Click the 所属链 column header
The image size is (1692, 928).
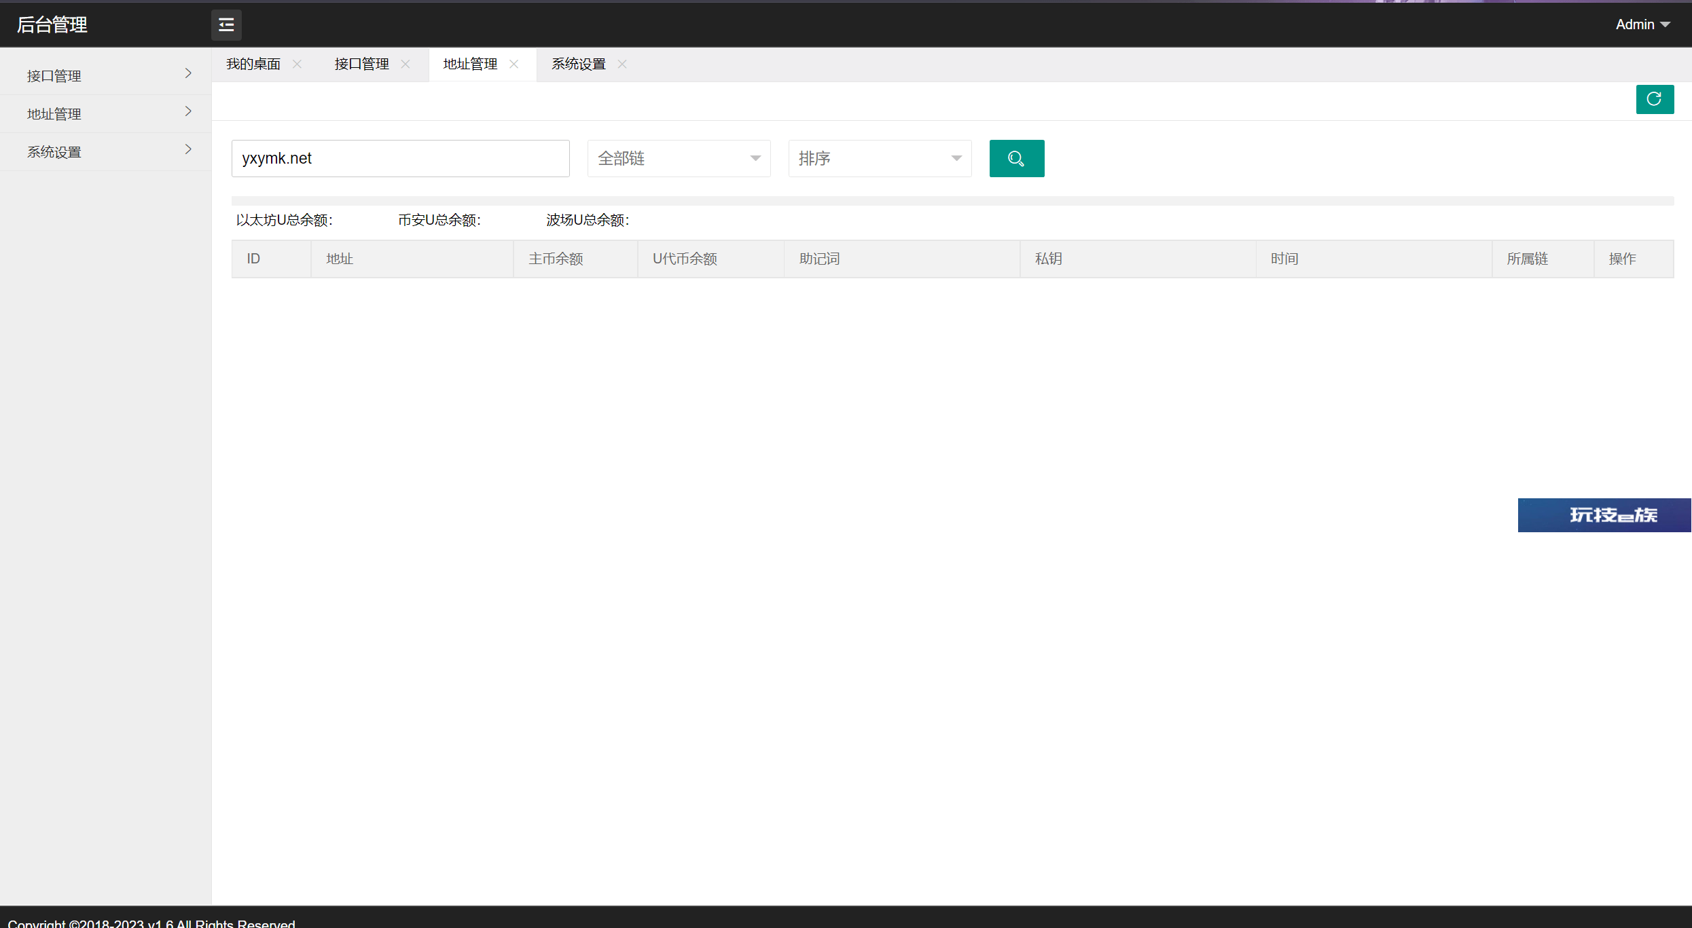pos(1543,259)
